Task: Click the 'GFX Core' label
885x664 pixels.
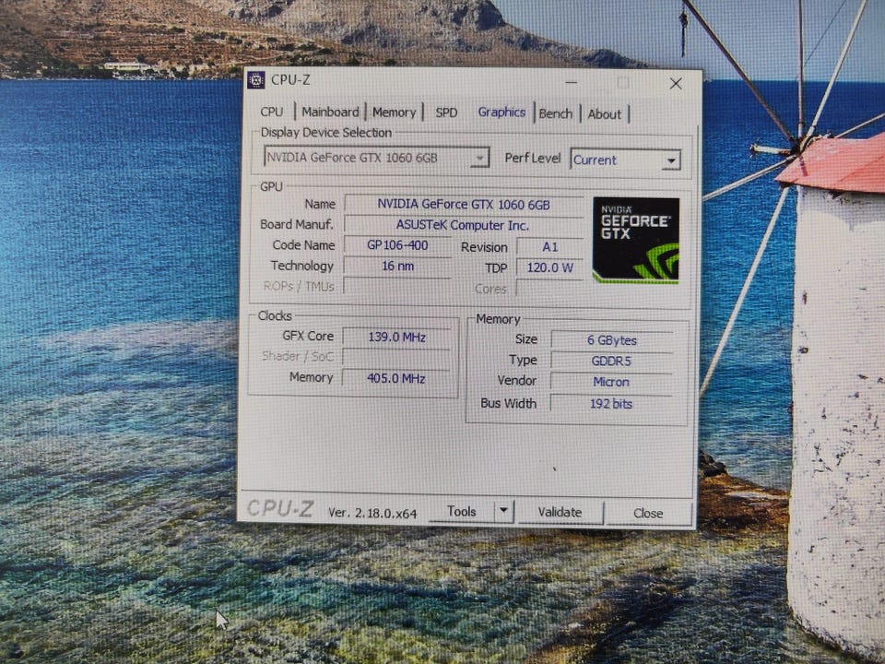Action: (x=308, y=336)
